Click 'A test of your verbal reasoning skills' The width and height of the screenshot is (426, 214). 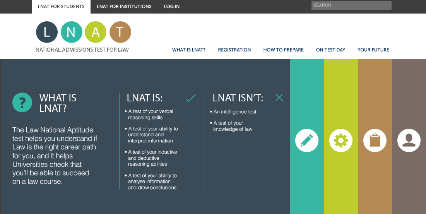pyautogui.click(x=149, y=114)
